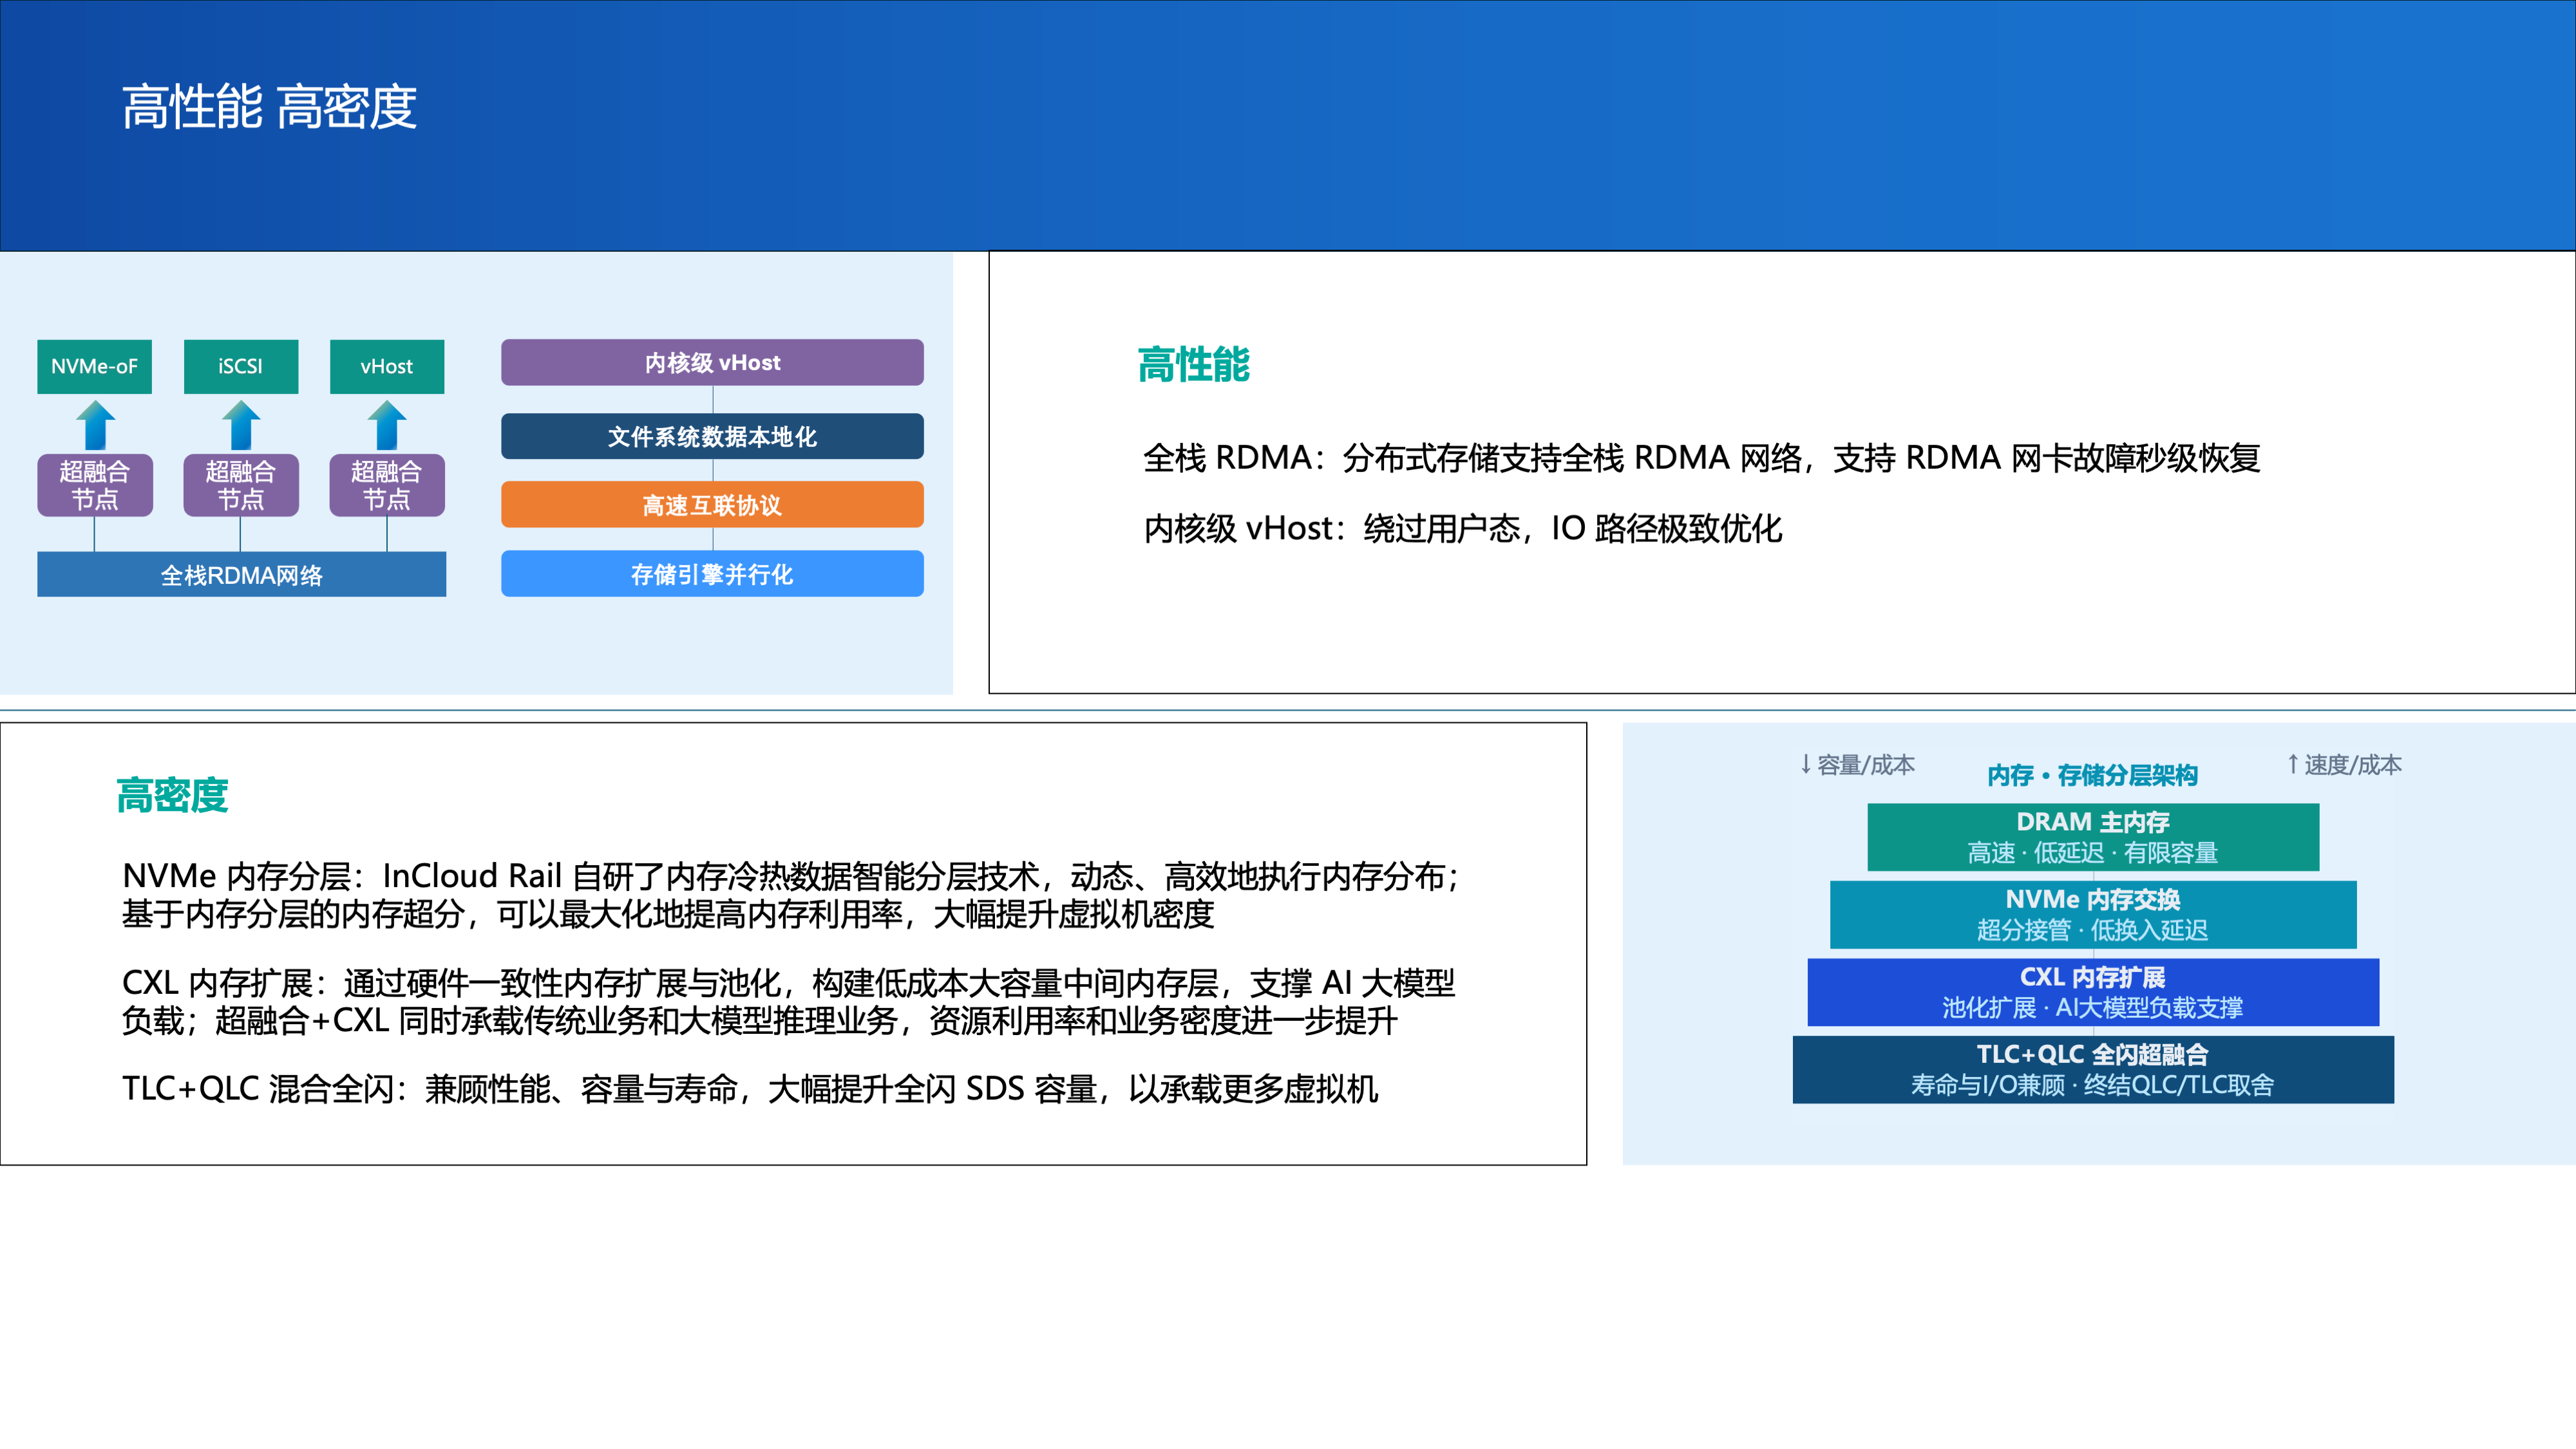The image size is (2576, 1449).
Task: Click the 内存 · 存储分层架构 diagram title
Action: pos(2092,776)
